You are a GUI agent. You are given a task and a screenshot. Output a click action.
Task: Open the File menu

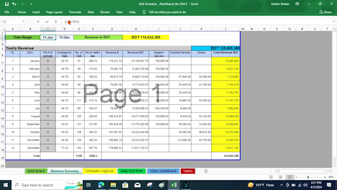[7, 12]
